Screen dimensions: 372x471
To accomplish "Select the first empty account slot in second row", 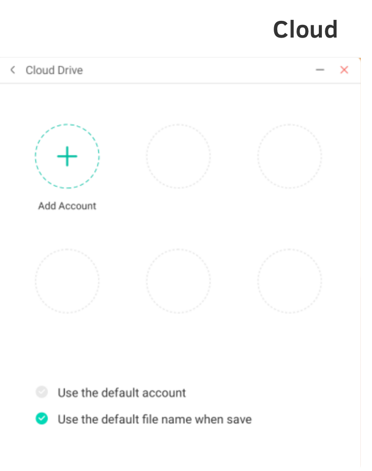I will click(x=67, y=281).
